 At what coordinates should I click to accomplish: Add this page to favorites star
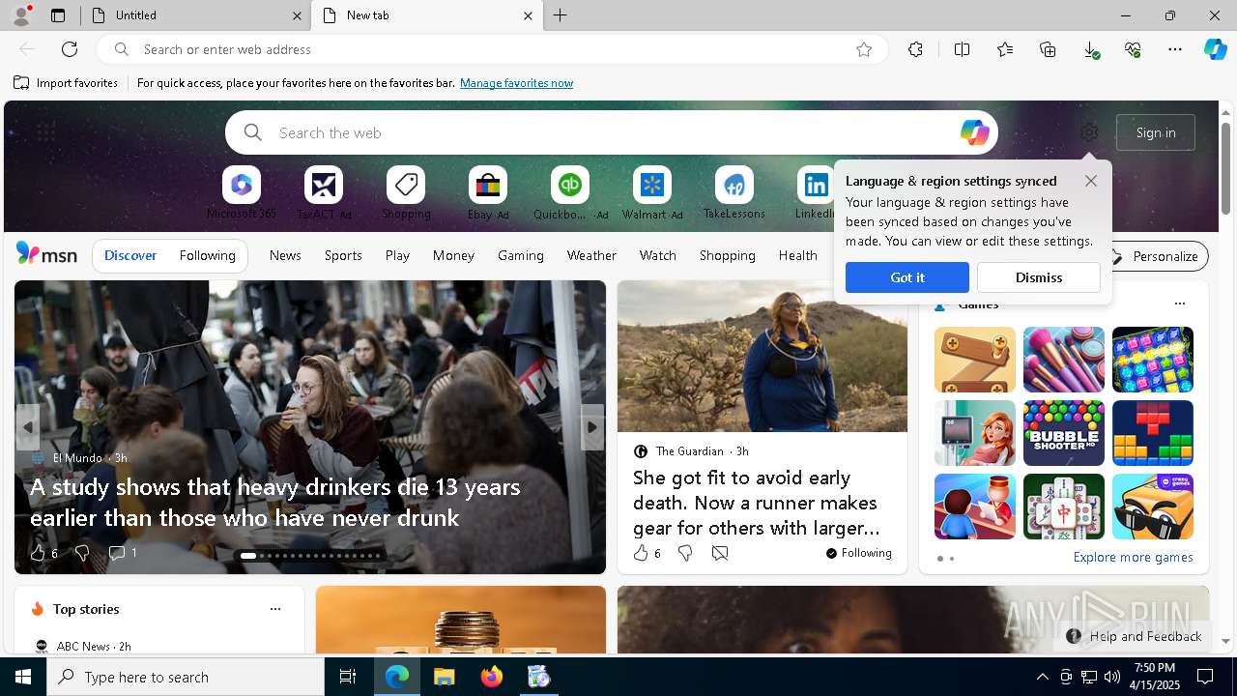[x=864, y=49]
